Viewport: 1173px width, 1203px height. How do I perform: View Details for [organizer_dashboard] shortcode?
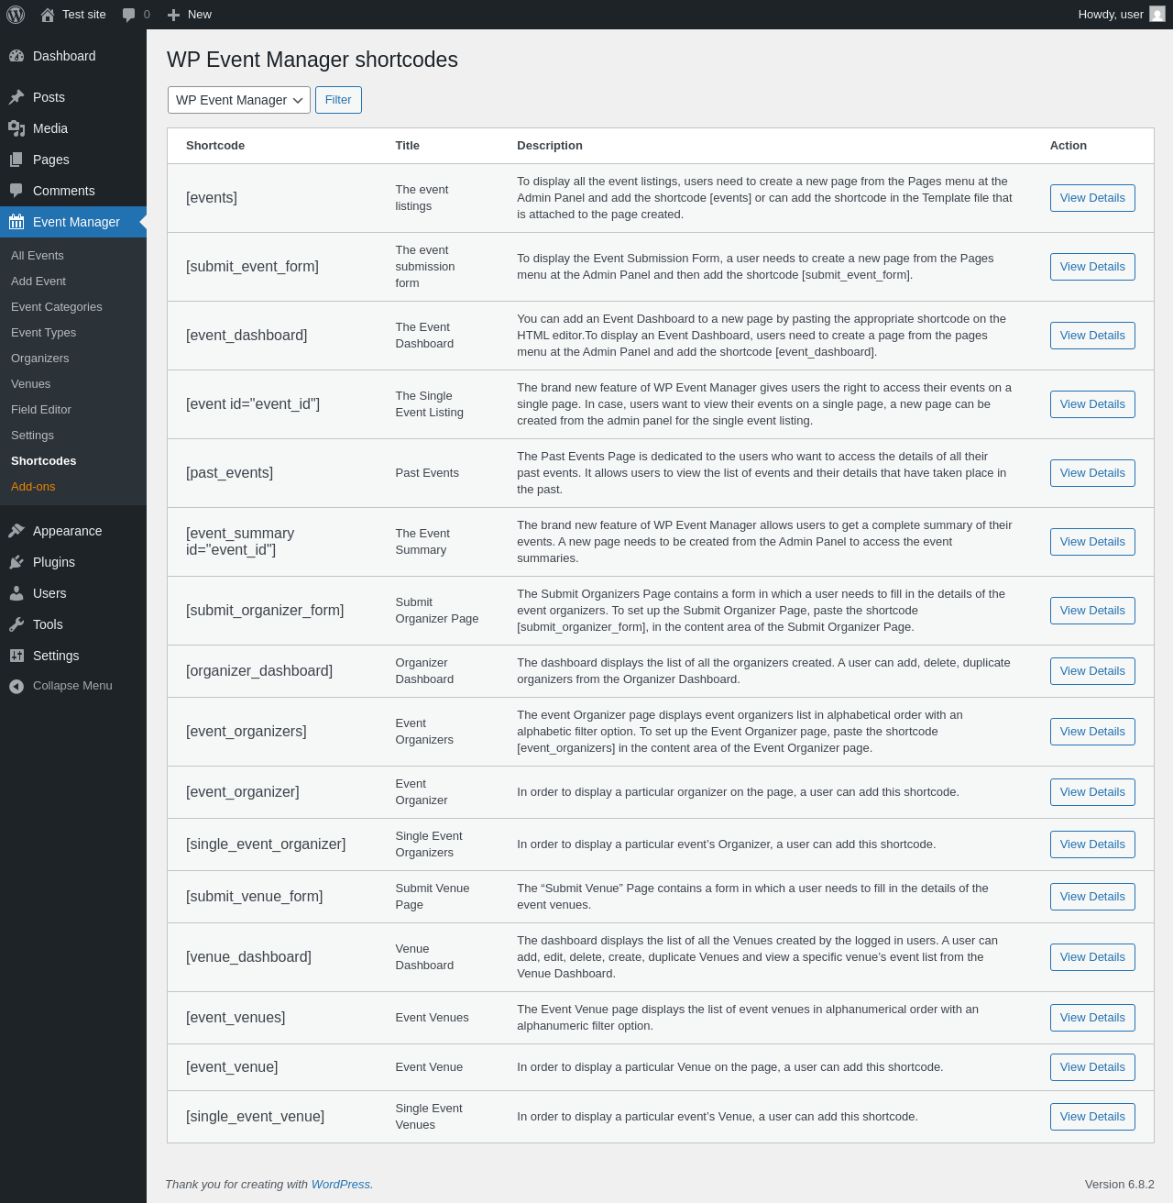(x=1092, y=671)
